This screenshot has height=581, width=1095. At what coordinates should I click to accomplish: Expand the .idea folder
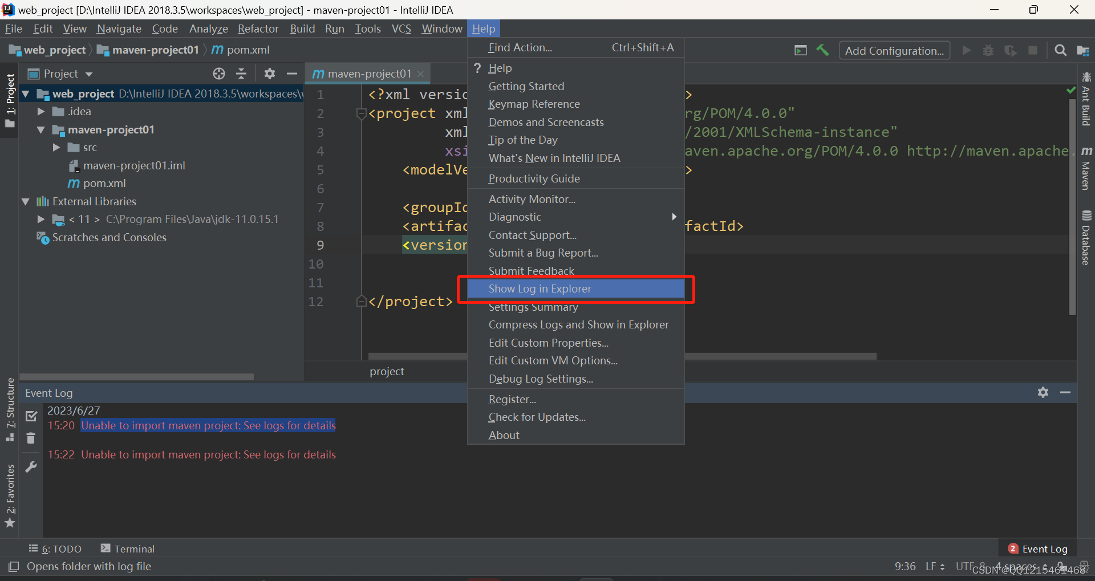click(x=40, y=112)
